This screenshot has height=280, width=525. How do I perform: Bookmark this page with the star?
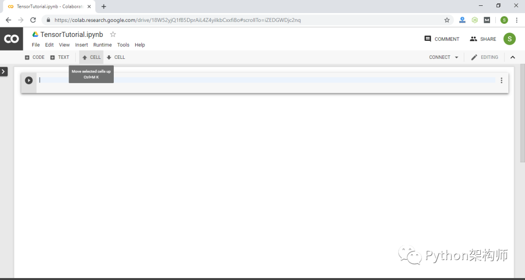point(447,20)
